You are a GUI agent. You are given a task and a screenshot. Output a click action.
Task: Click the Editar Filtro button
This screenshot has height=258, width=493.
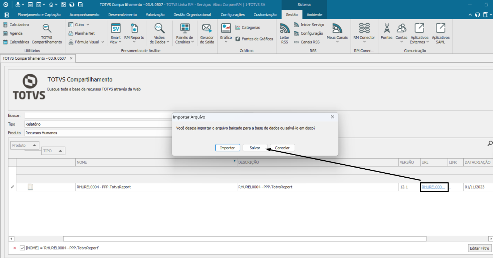[480, 248]
